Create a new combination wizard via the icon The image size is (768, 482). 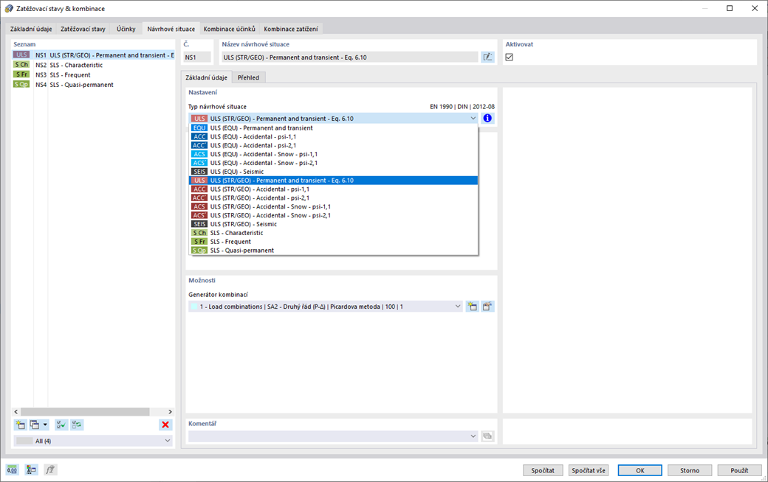coord(472,307)
